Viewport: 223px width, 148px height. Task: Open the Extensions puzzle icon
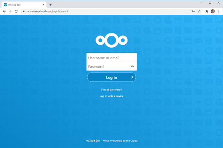click(x=207, y=12)
